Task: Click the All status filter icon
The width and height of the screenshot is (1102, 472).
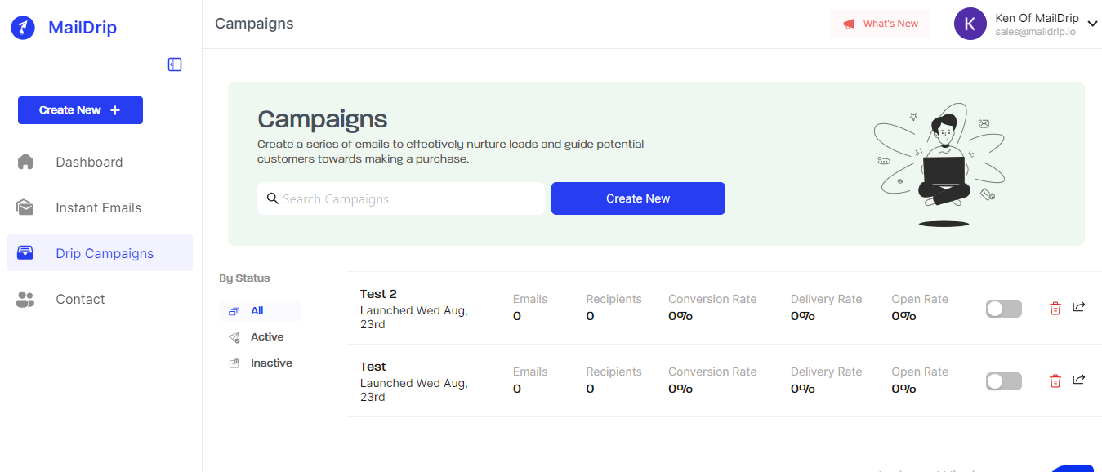Action: click(234, 311)
